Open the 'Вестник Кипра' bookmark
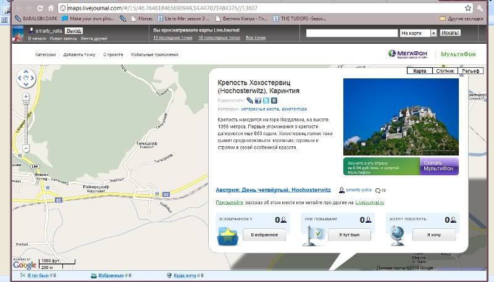This screenshot has height=282, width=494. point(241,19)
